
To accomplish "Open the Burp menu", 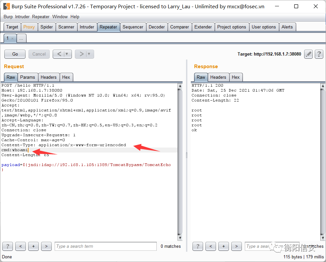I will pos(8,17).
